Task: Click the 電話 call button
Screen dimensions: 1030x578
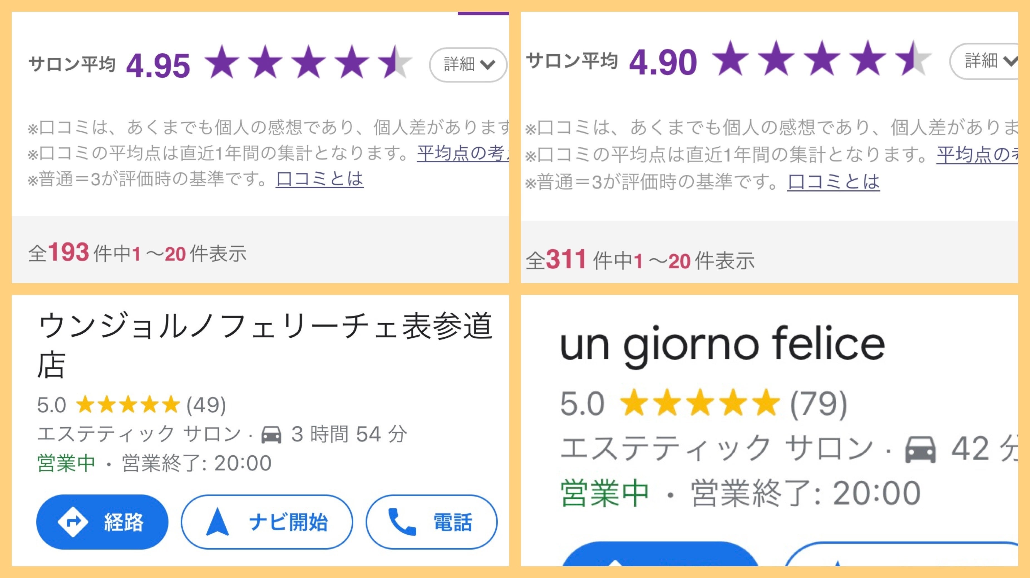Action: tap(432, 522)
